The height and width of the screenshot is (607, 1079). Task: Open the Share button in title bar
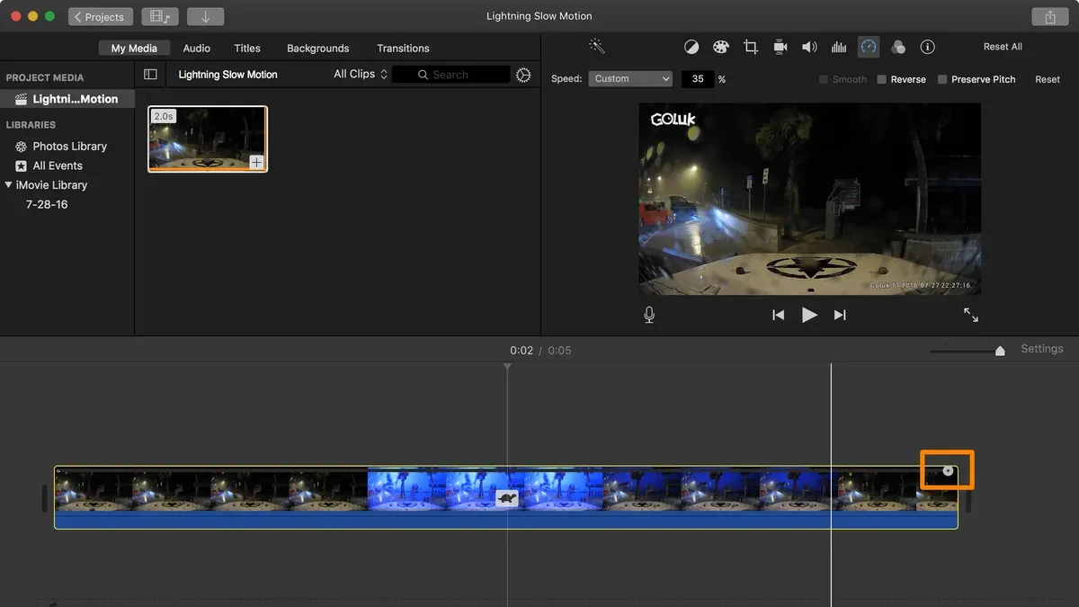1049,17
